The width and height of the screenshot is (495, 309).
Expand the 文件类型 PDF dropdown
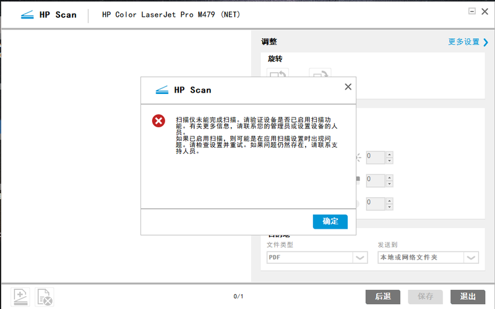coord(360,258)
